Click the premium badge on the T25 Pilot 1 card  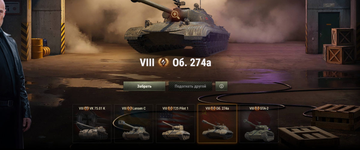170,108
